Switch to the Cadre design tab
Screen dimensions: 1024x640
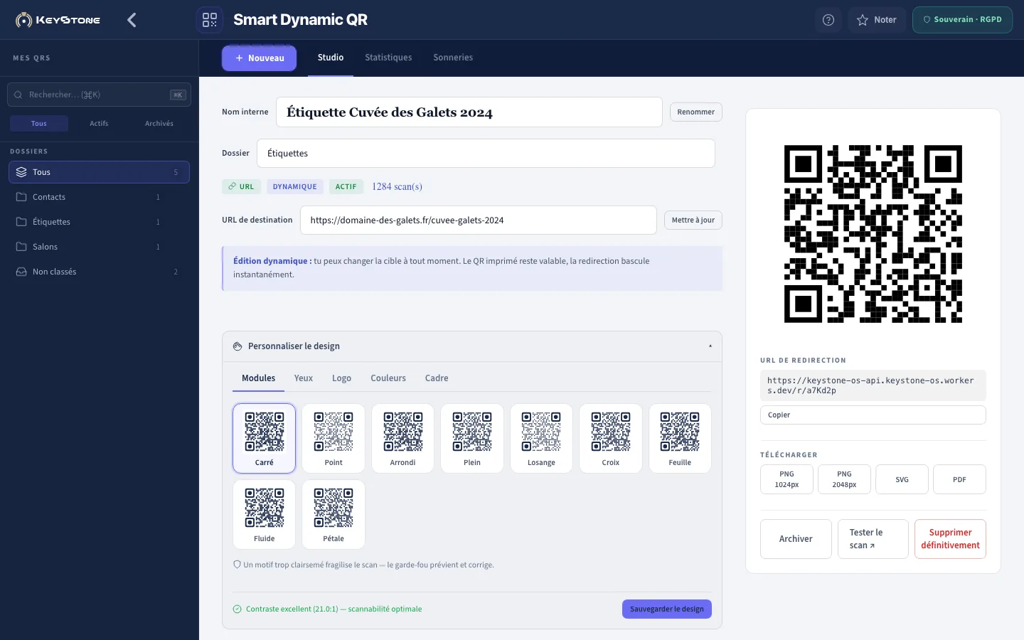point(437,378)
